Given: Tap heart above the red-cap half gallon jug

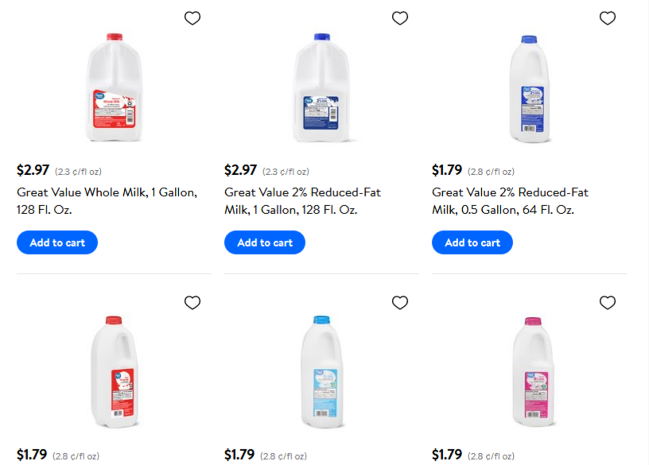Looking at the screenshot, I should 192,303.
